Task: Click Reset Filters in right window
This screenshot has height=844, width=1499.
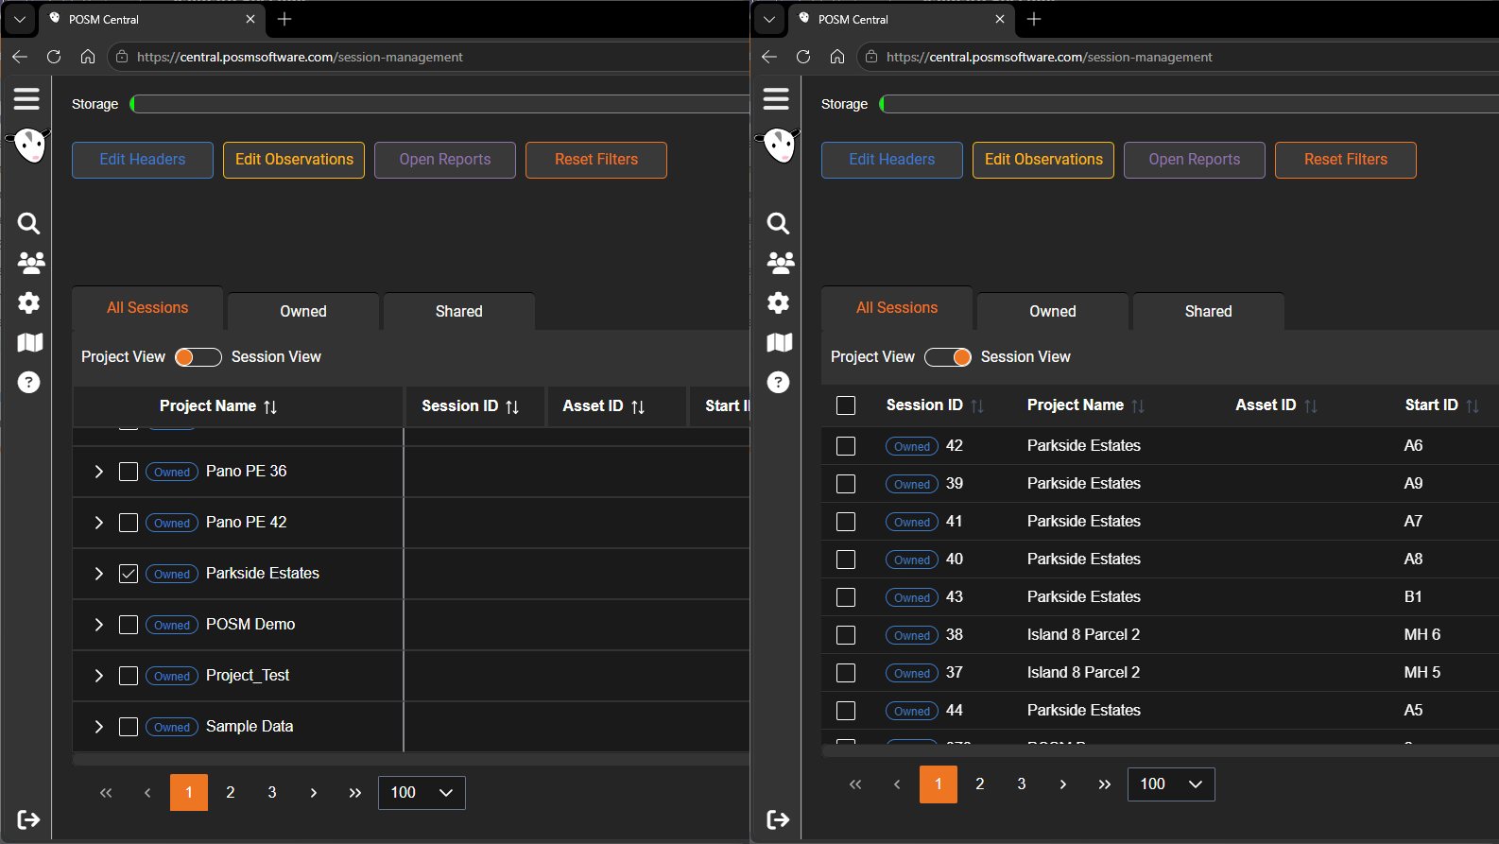Action: click(1346, 160)
